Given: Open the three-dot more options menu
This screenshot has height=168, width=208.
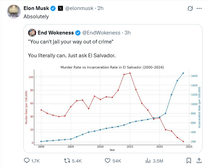Looking at the screenshot, I should pyautogui.click(x=199, y=8).
